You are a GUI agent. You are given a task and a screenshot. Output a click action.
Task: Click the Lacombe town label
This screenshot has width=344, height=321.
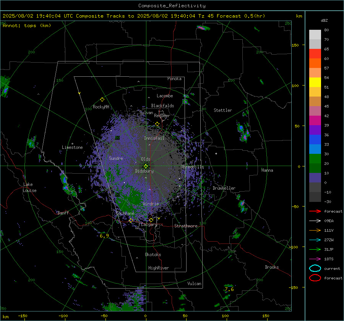165,96
